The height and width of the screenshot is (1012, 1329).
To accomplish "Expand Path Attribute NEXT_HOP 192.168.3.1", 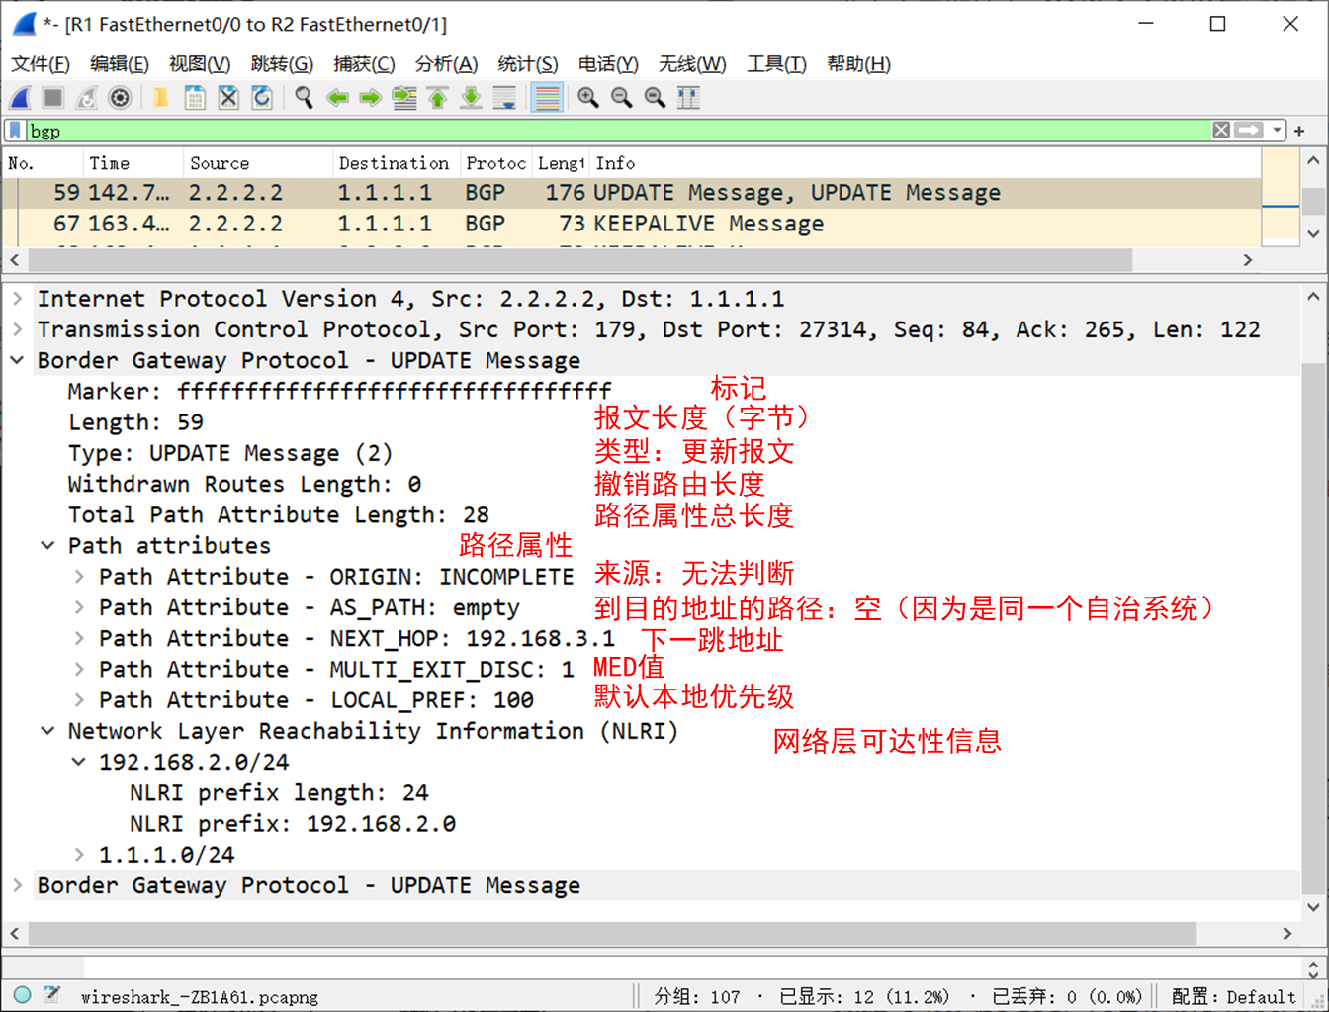I will (78, 638).
